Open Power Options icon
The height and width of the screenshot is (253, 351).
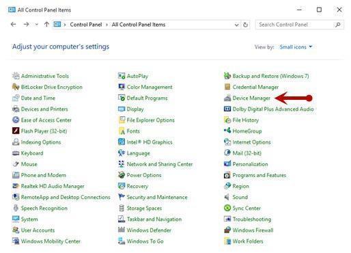(x=122, y=175)
